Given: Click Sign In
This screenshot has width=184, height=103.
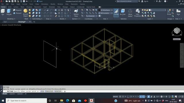Looking at the screenshot, I should [x=145, y=1].
